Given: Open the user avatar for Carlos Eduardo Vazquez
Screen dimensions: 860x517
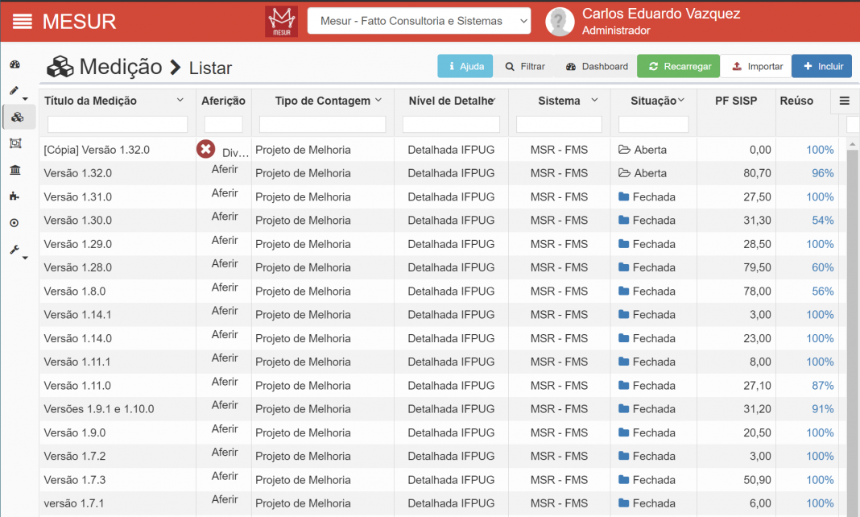Looking at the screenshot, I should [x=560, y=22].
